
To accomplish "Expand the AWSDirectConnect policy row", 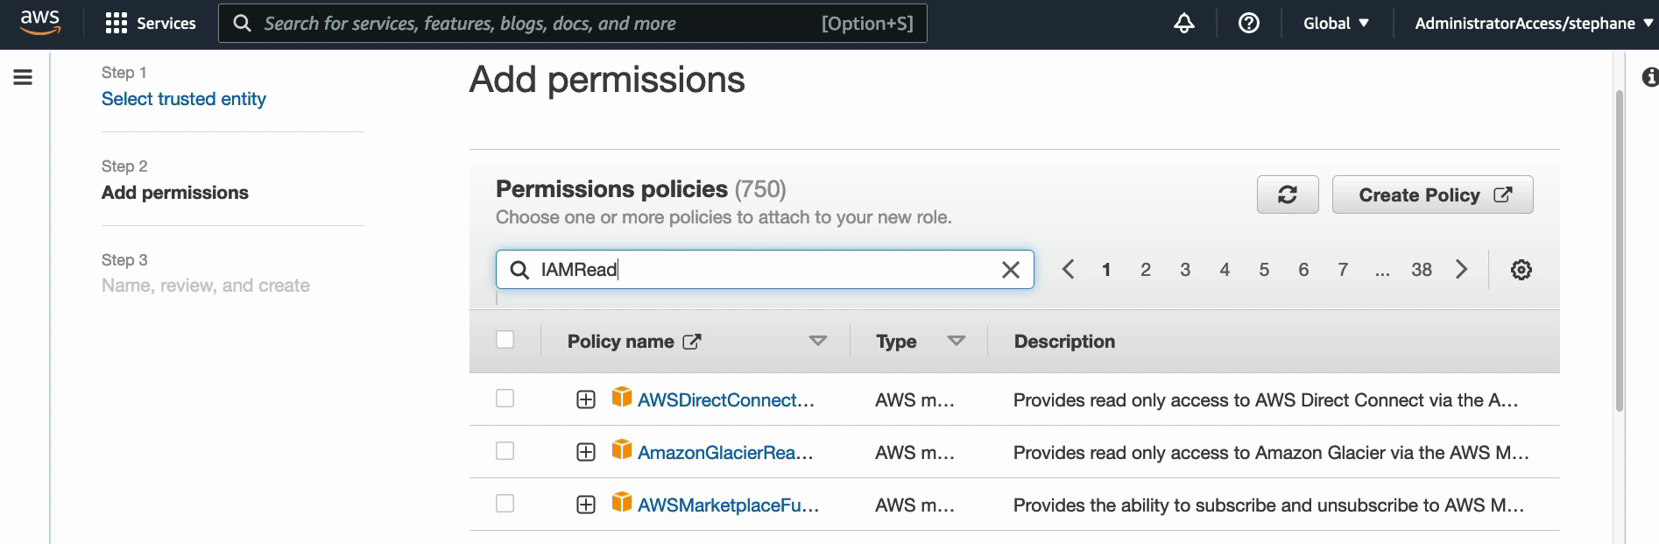I will click(586, 399).
